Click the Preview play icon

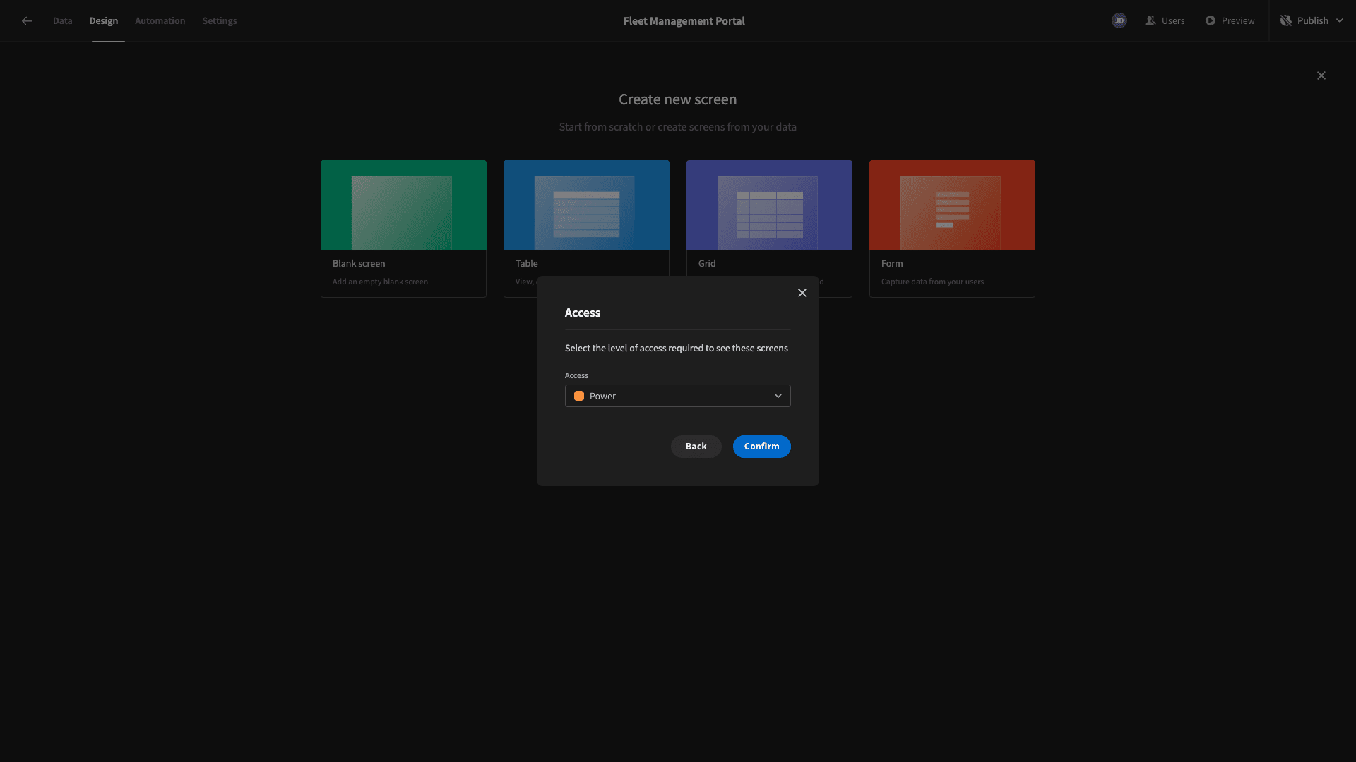1211,21
